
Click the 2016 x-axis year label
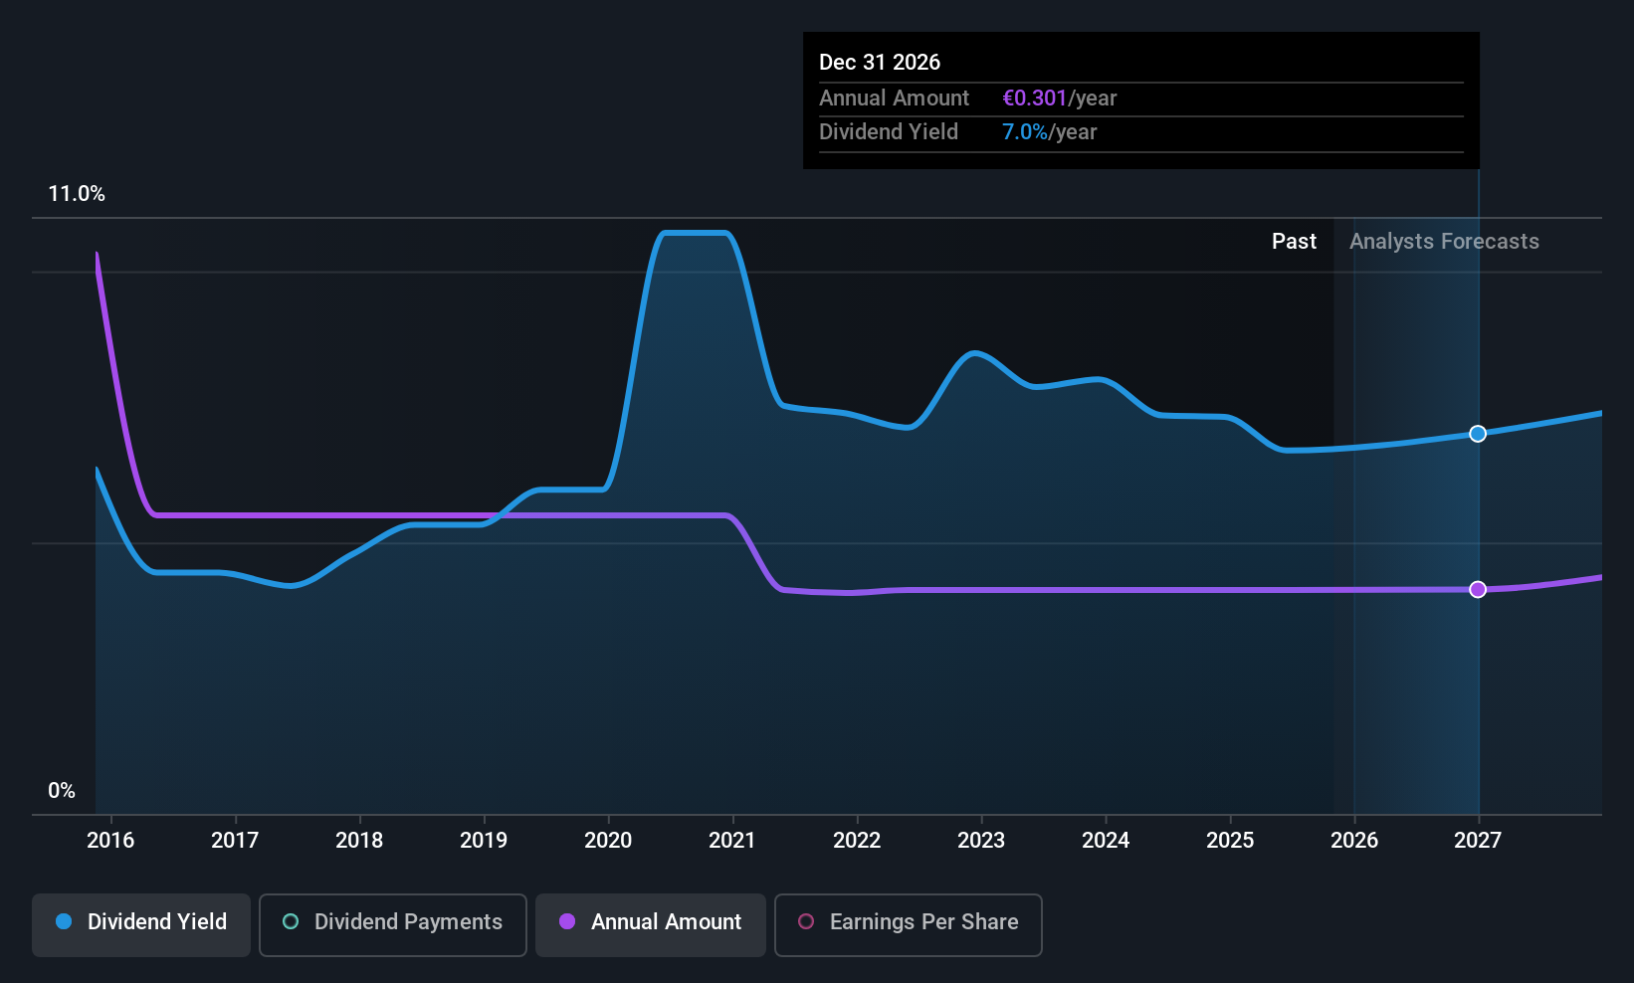tap(110, 841)
